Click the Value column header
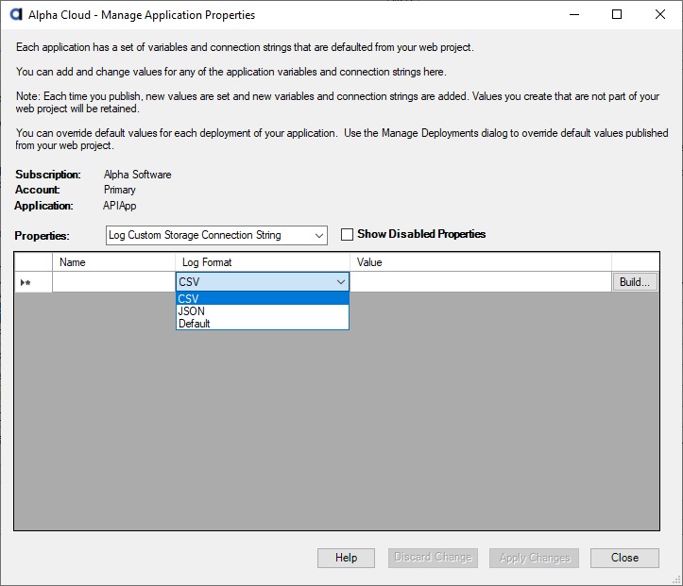The image size is (683, 586). point(481,262)
